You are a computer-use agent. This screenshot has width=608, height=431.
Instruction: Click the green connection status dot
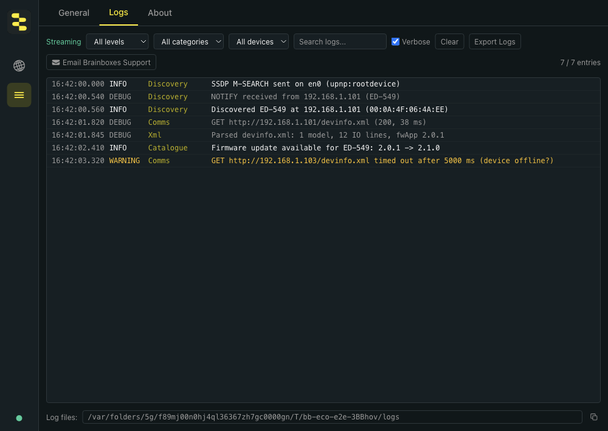click(19, 418)
